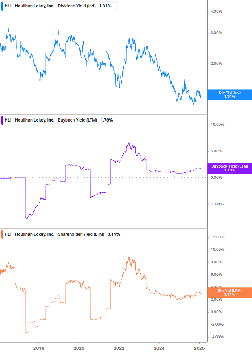Click the -2.00% tick on the shareholder yield axis
This screenshot has height=353, width=252.
(217, 325)
